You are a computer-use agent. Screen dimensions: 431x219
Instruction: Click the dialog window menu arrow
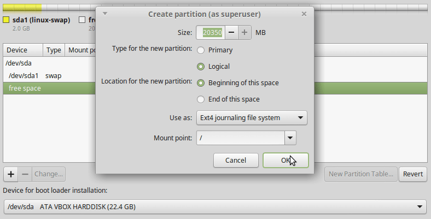tap(105, 14)
